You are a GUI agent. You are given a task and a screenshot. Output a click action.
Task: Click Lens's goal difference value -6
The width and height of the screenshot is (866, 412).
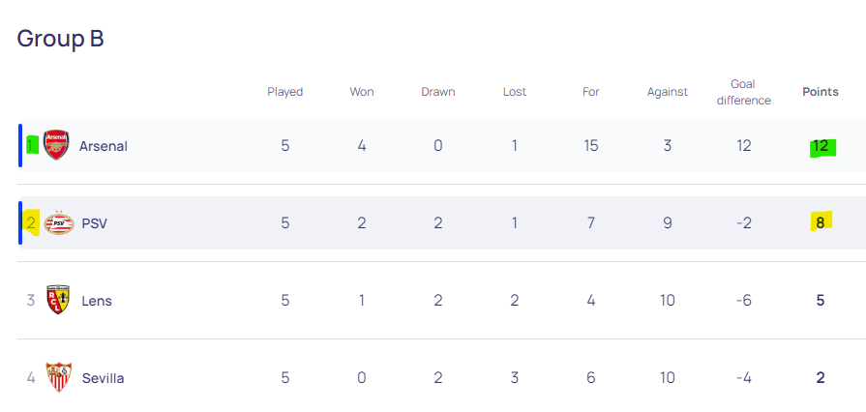pos(743,301)
